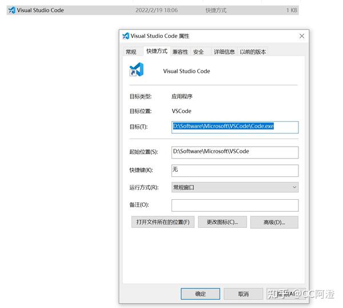This screenshot has width=343, height=308.
Task: Click the 更改图标 button
Action: [222, 222]
